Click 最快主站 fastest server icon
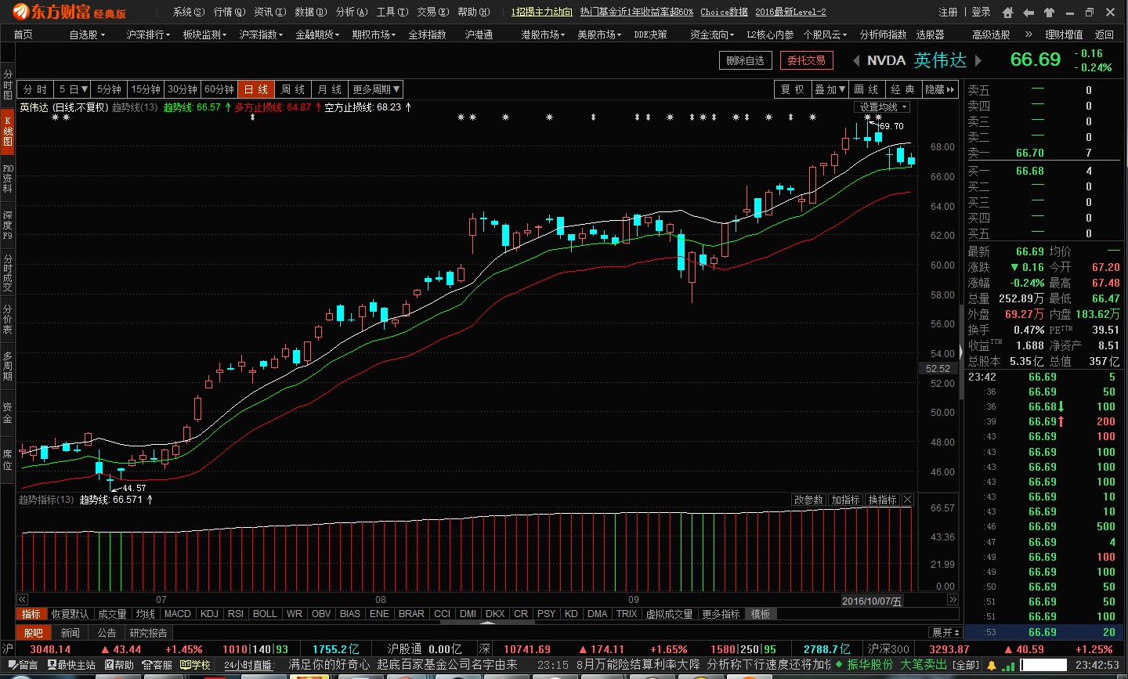This screenshot has width=1128, height=679. (71, 665)
